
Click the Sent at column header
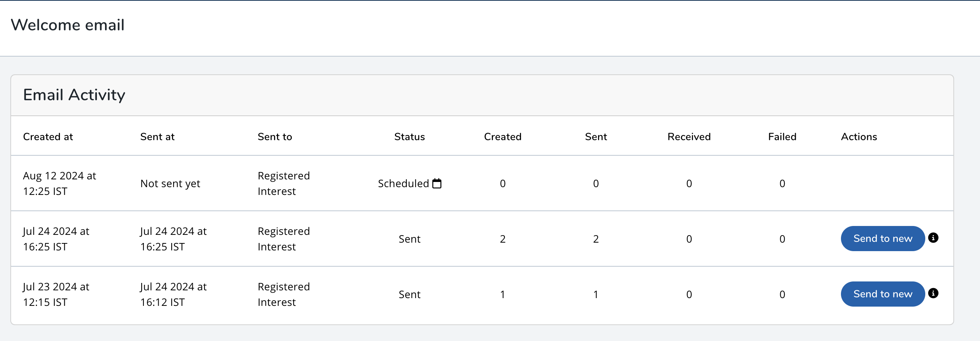pyautogui.click(x=157, y=136)
